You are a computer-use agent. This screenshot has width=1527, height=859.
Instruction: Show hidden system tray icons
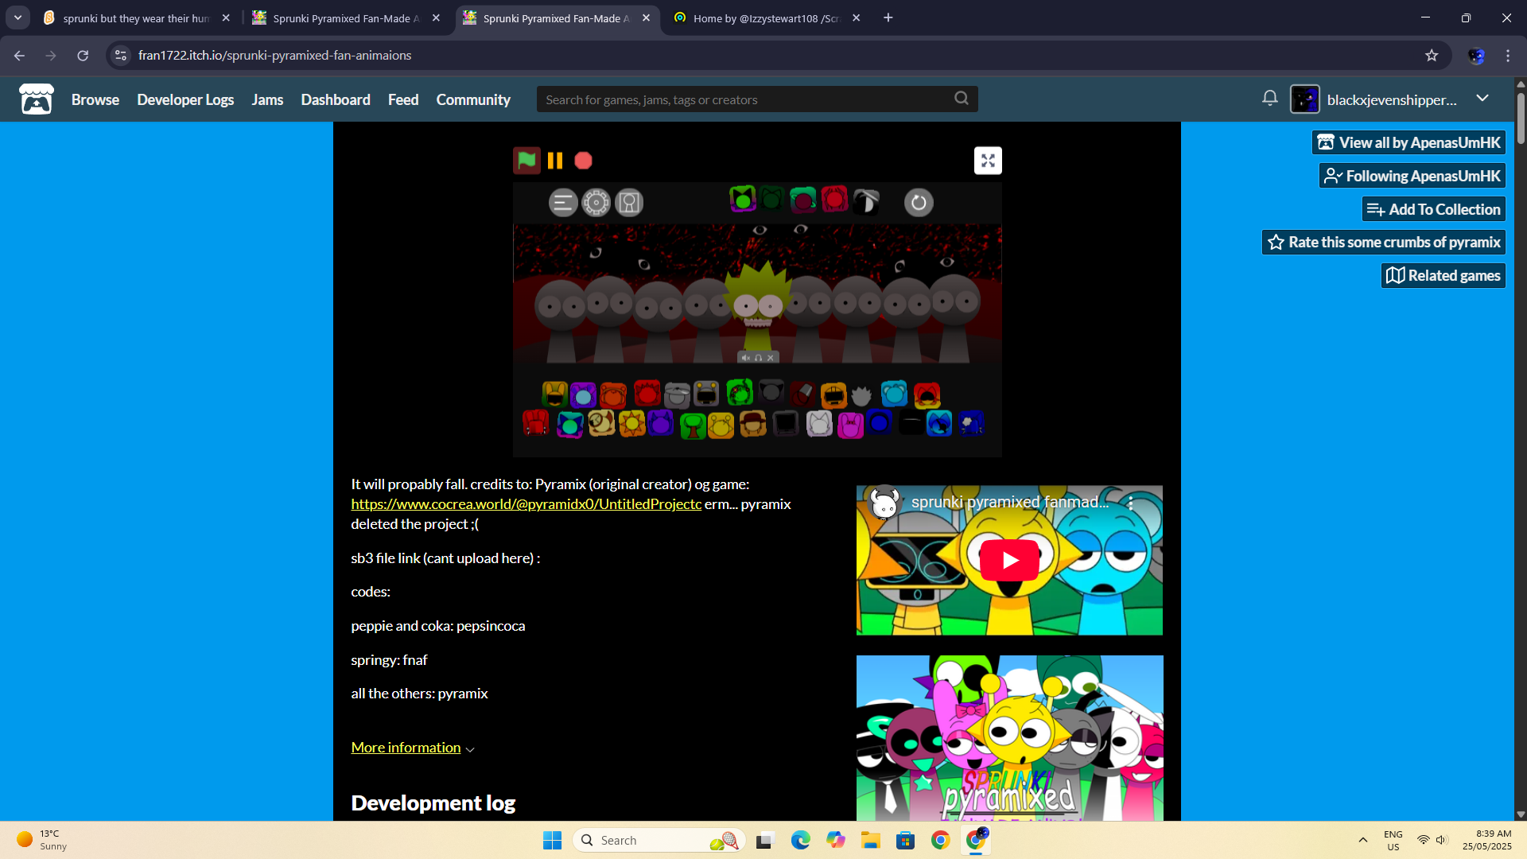[1363, 840]
